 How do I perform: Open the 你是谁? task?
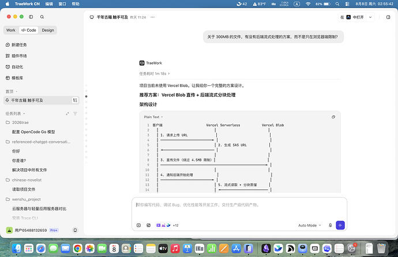(x=19, y=160)
